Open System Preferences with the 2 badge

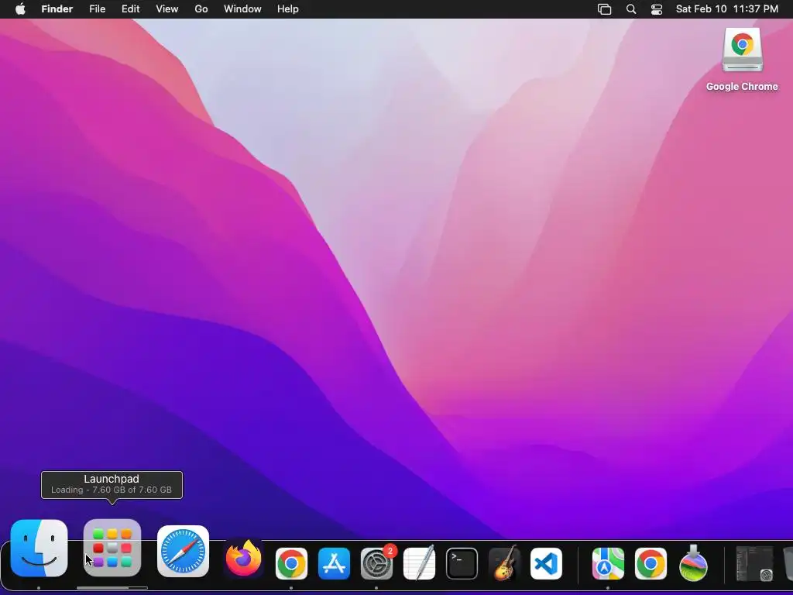(377, 563)
